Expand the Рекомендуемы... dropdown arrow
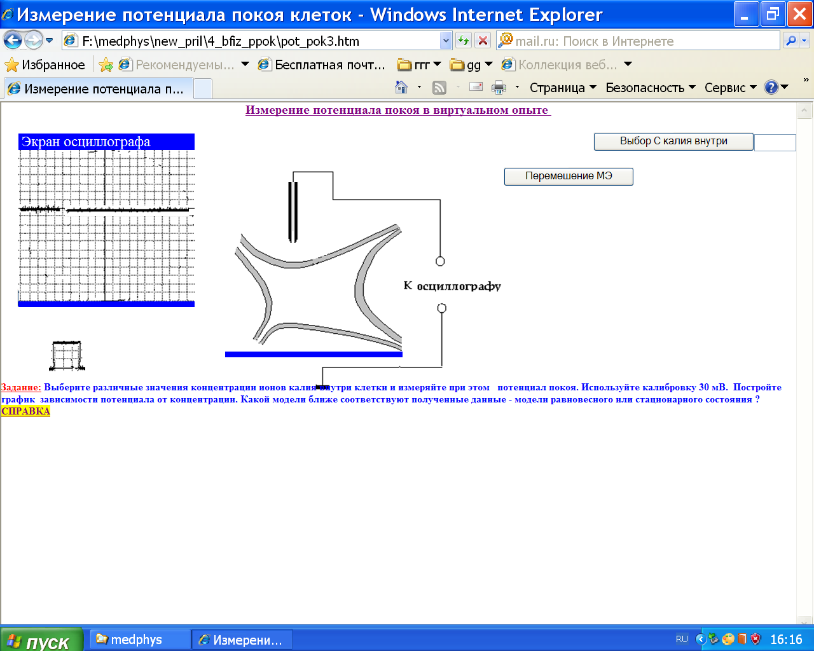The height and width of the screenshot is (651, 814). point(245,65)
